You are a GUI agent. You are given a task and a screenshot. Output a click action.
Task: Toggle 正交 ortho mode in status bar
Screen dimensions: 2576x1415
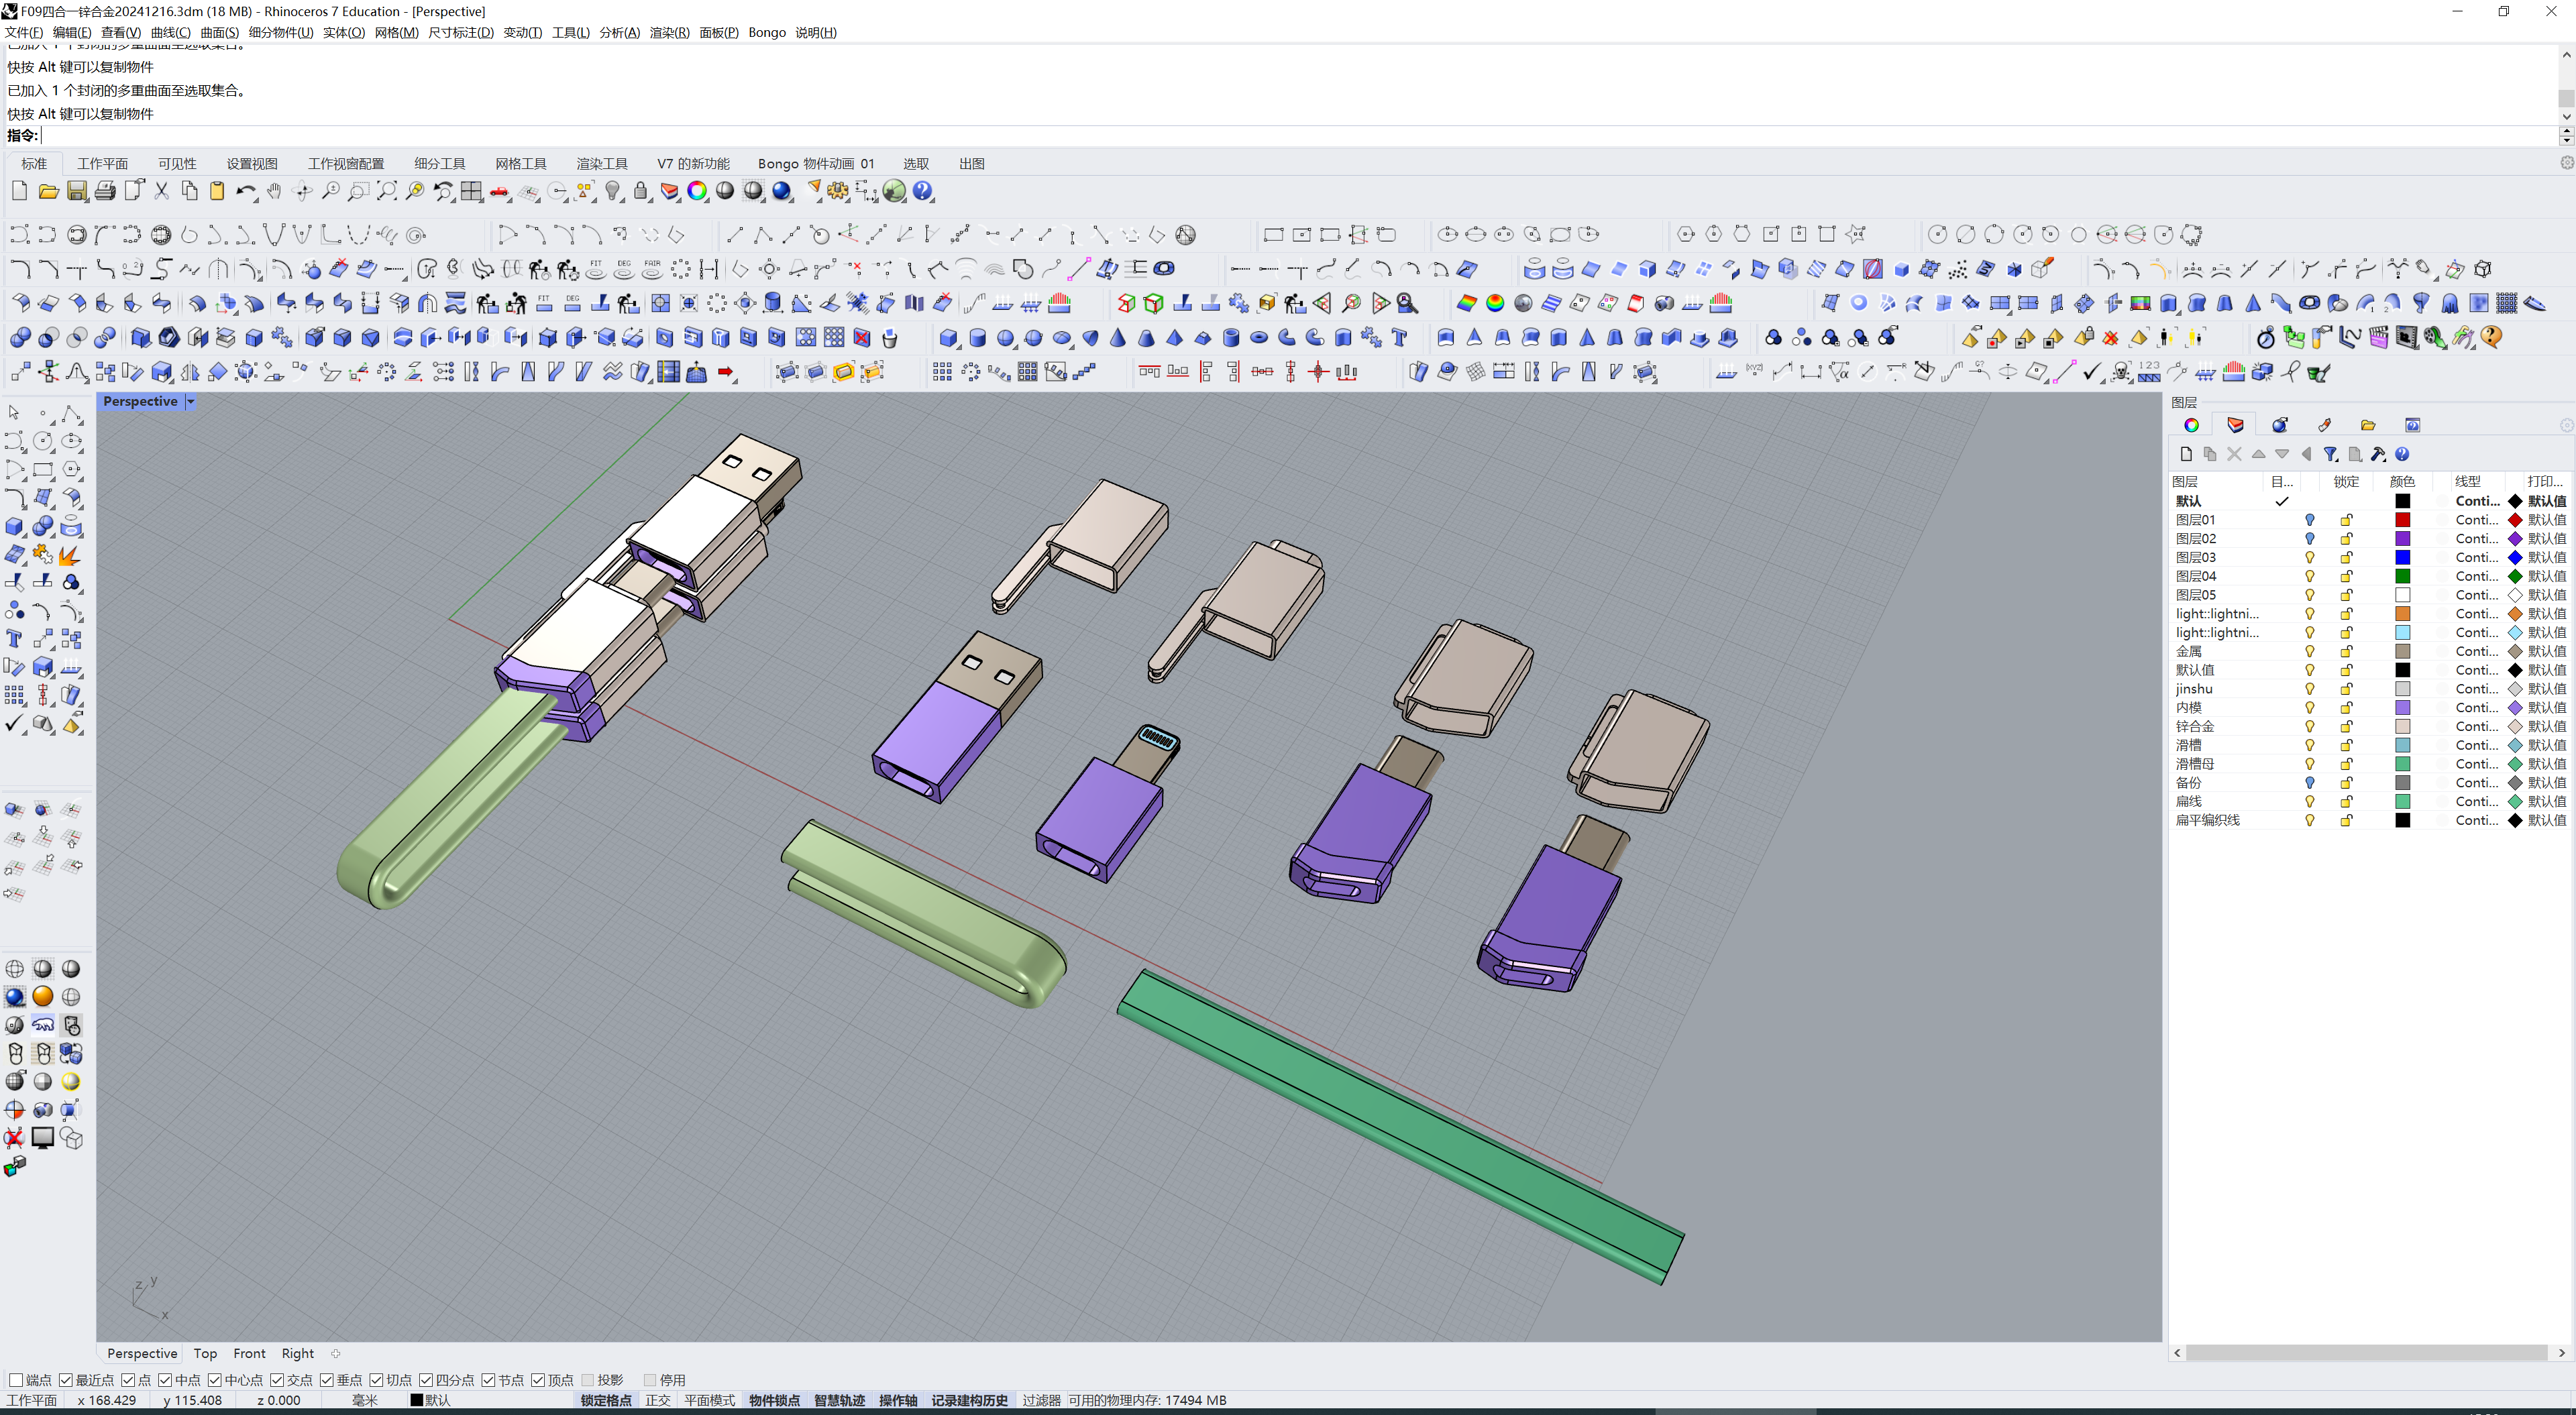657,1400
